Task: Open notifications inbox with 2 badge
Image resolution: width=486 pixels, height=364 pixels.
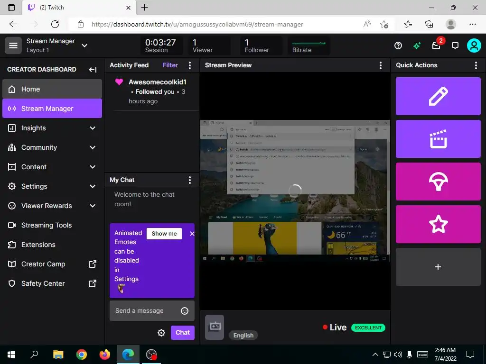Action: tap(436, 46)
